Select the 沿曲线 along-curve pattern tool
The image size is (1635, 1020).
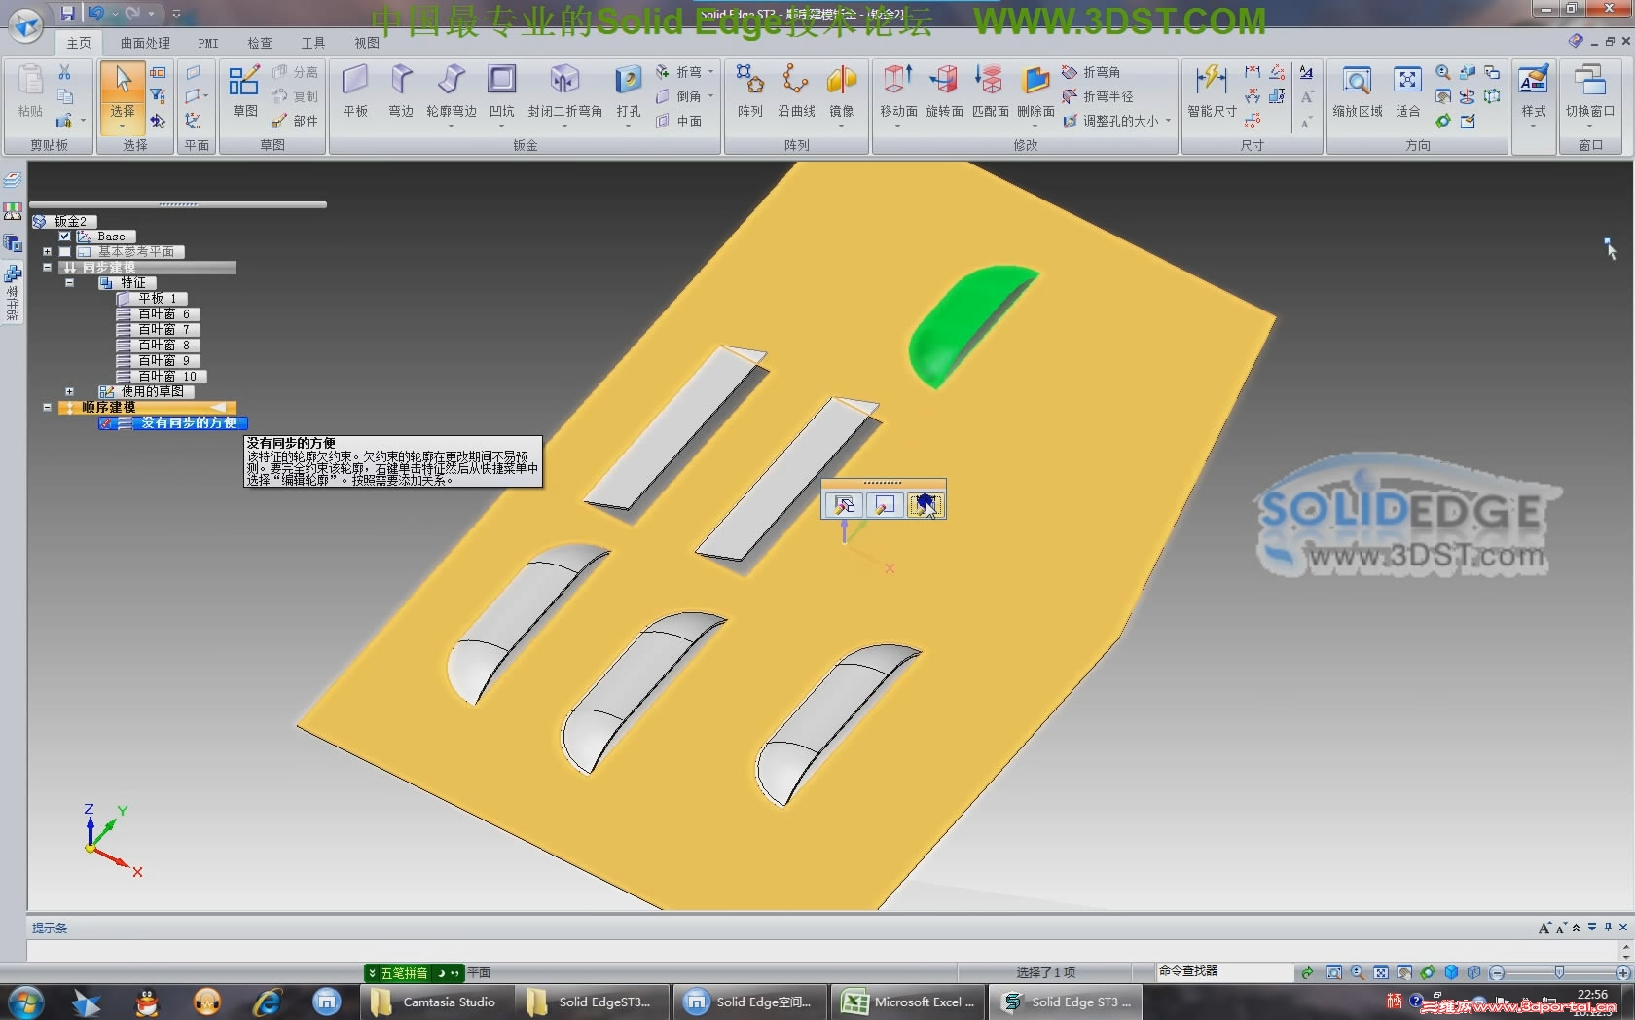point(796,91)
